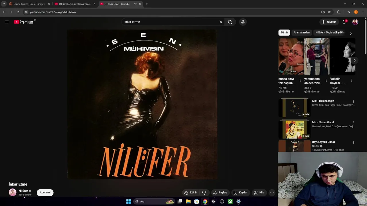
Task: Dislike the video with thumbs down
Action: click(x=204, y=193)
